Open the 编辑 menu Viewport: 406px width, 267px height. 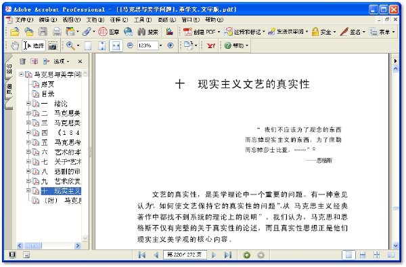coord(48,20)
